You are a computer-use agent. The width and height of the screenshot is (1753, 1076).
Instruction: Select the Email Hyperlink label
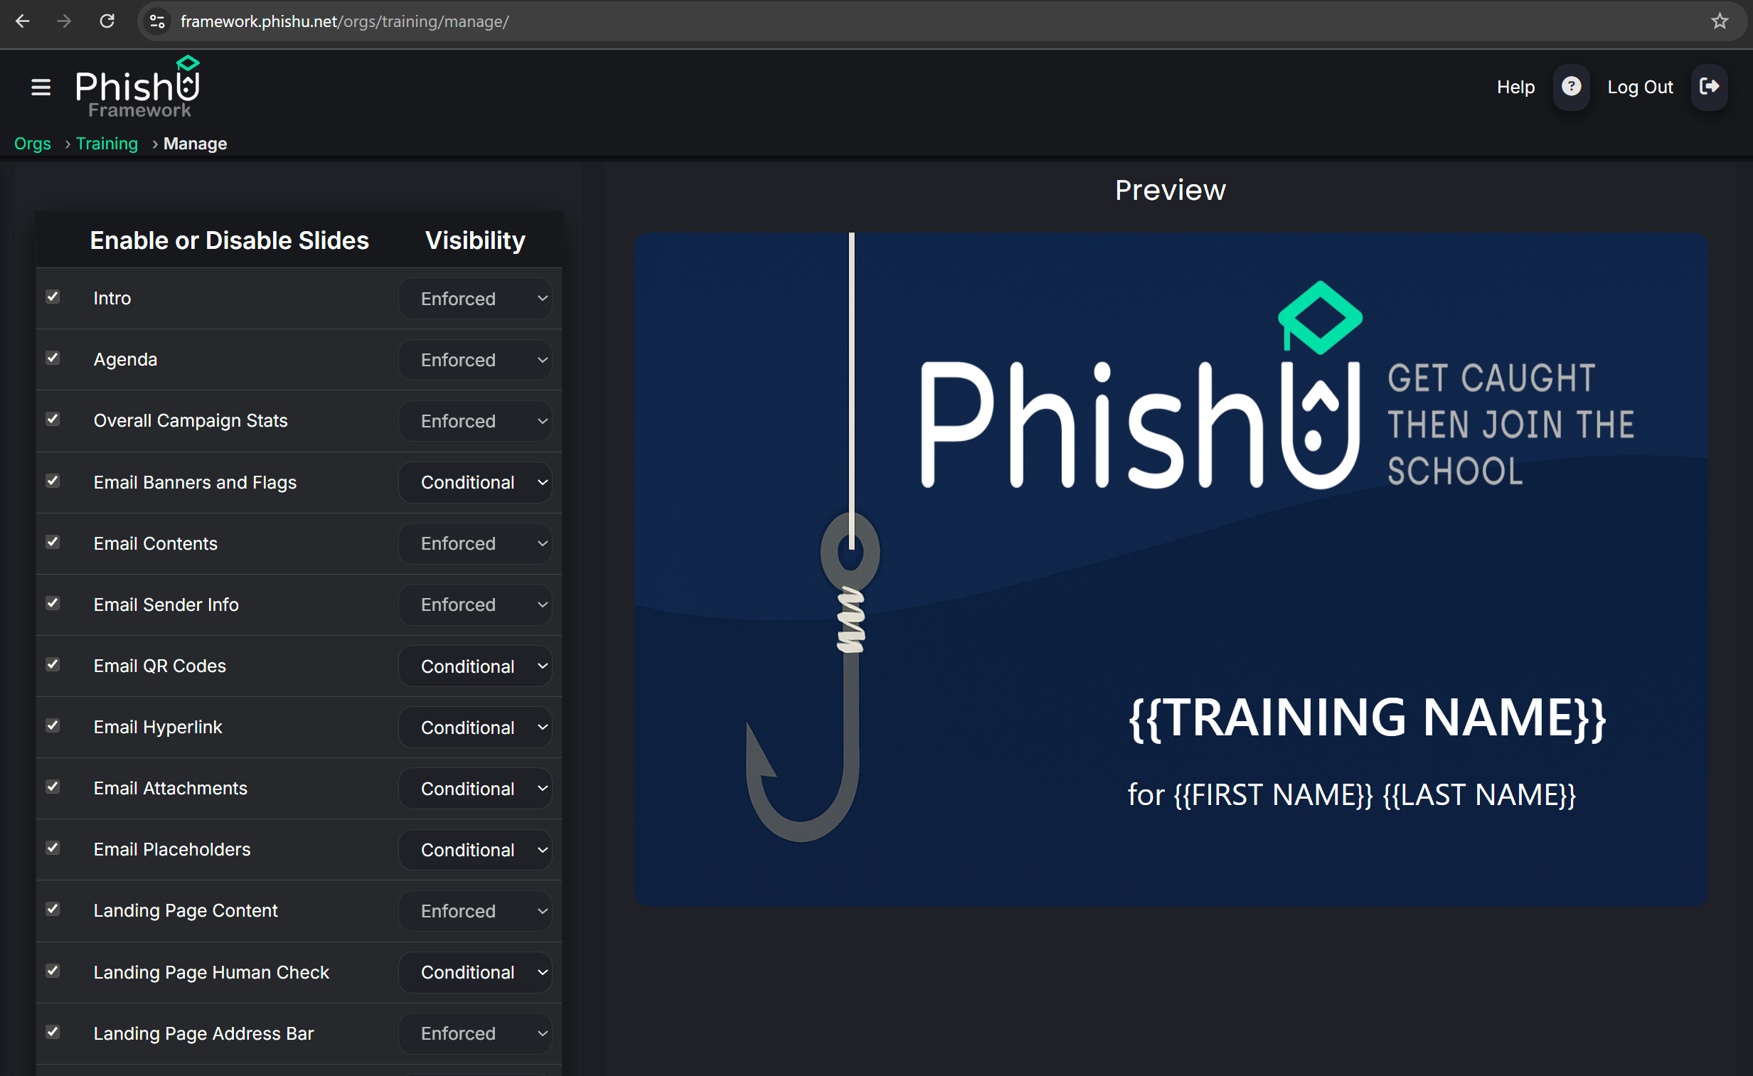point(158,728)
